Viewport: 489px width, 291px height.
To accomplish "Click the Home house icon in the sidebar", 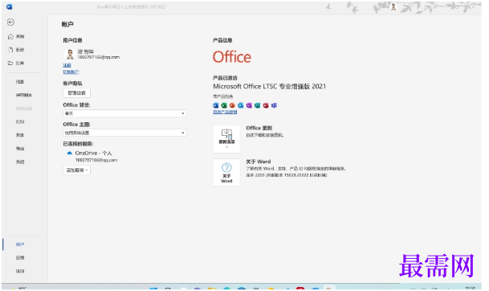I will 10,36.
